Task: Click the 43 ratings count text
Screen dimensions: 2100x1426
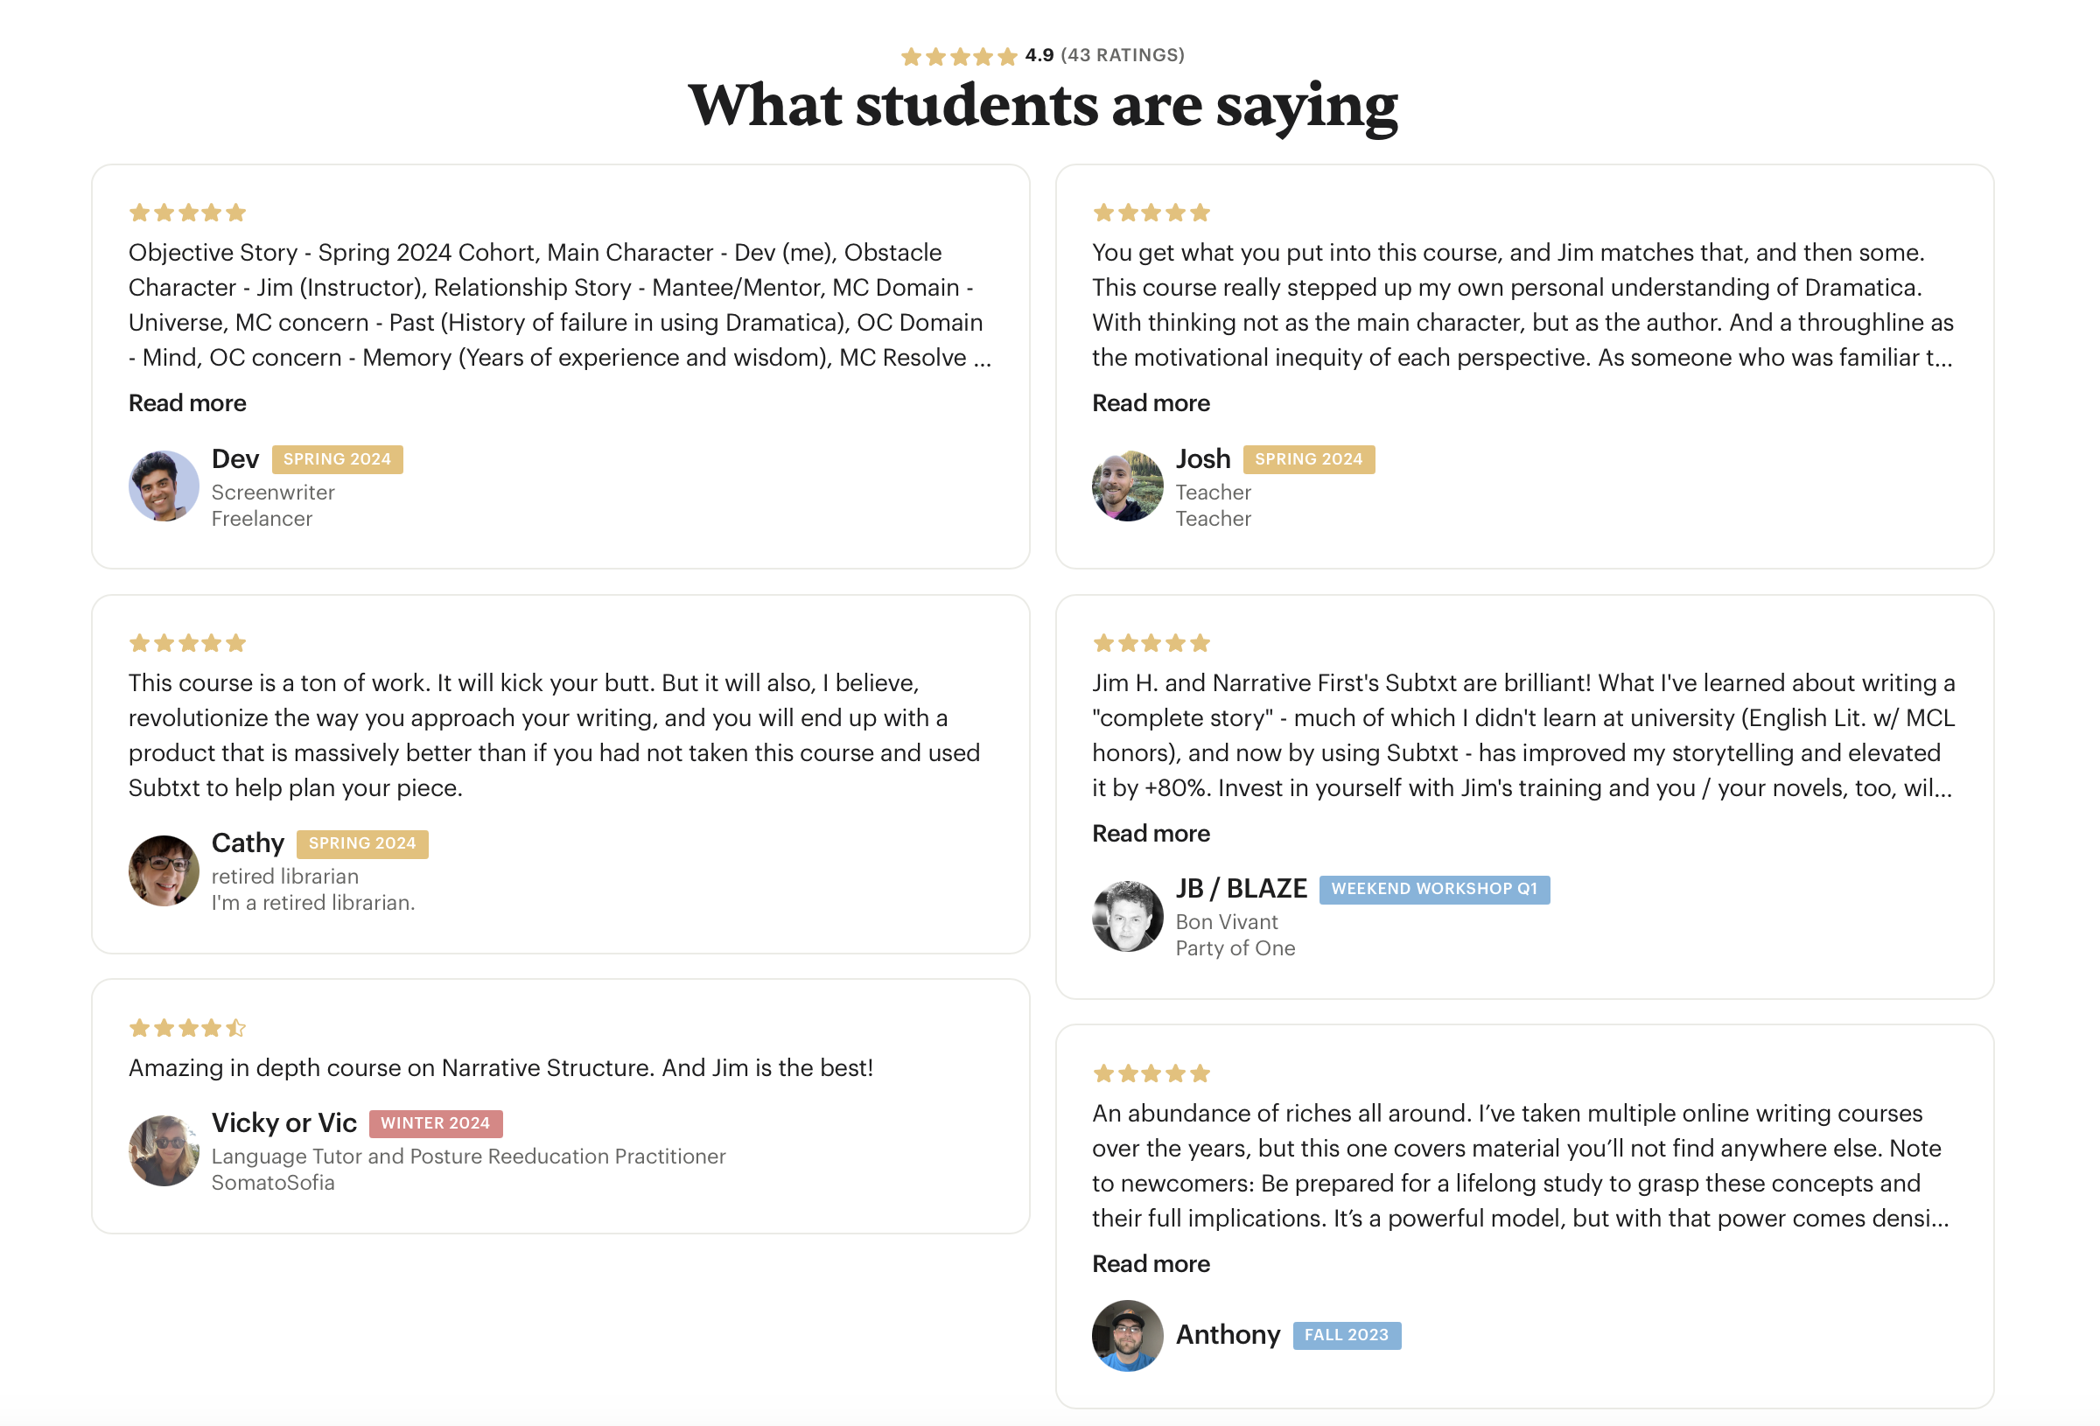Action: pyautogui.click(x=1122, y=55)
